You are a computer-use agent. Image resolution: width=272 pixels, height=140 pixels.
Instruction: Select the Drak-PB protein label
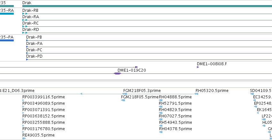34,37
